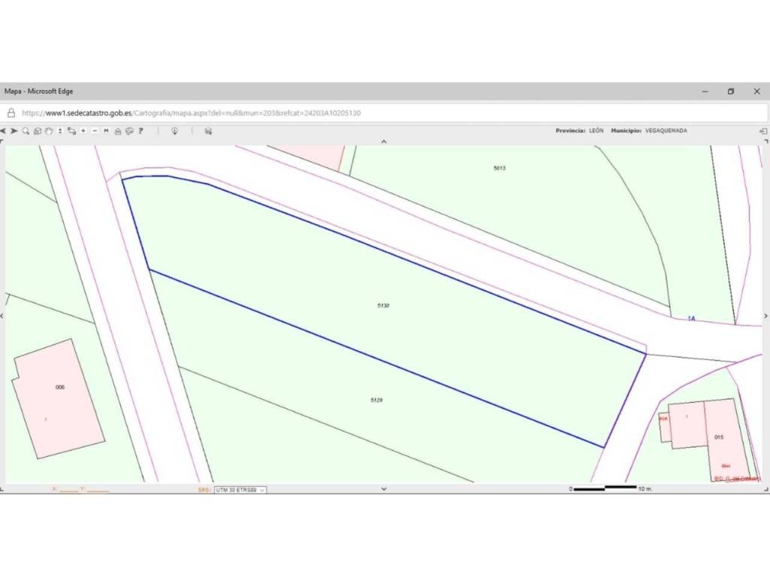Open the help question mark icon
770x577 pixels.
(x=141, y=131)
